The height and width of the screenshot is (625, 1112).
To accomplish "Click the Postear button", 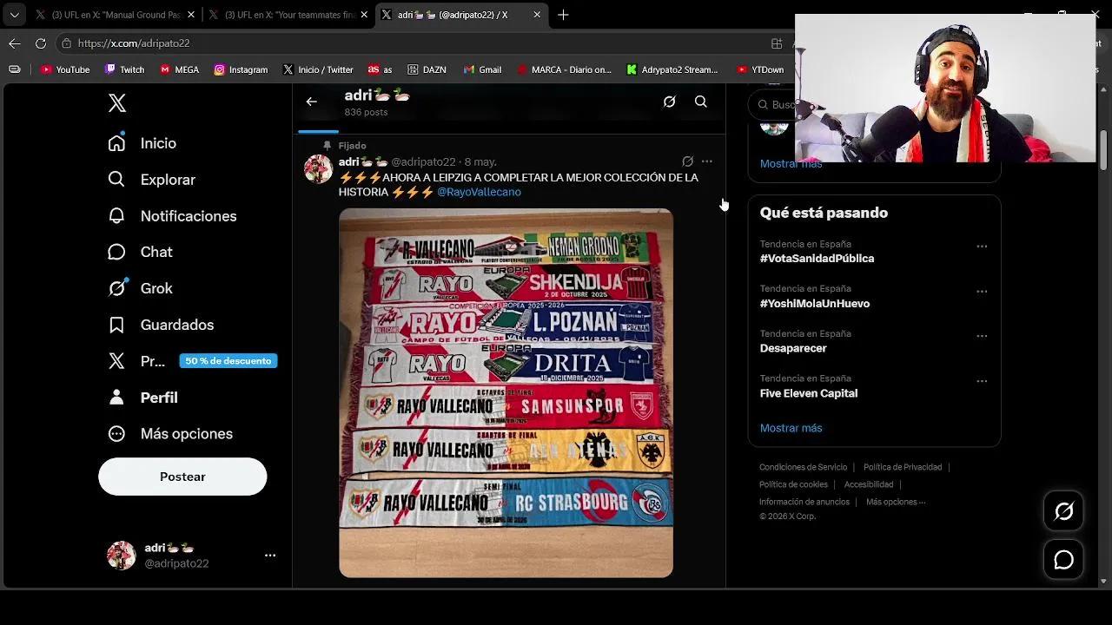I will coord(182,477).
